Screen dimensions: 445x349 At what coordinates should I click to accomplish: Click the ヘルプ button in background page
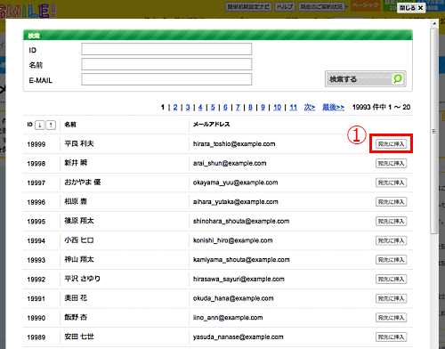click(285, 6)
